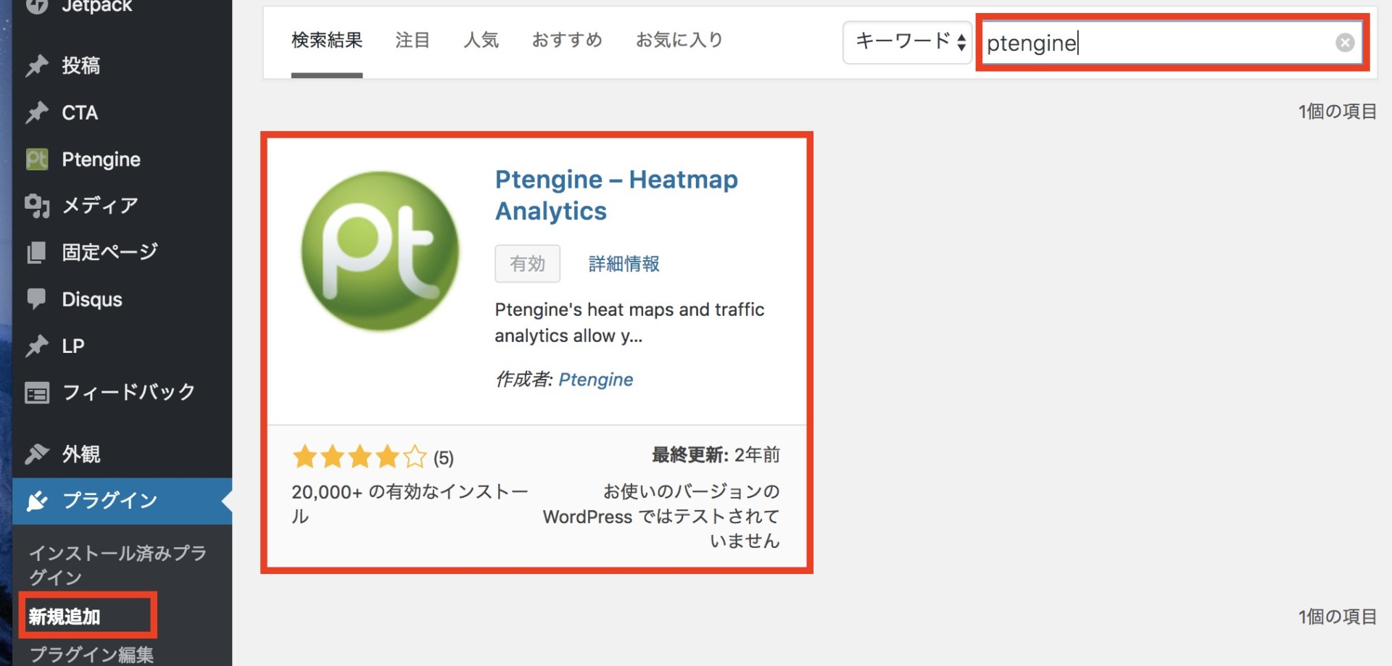Clear the search field with the X icon
This screenshot has height=666, width=1392.
(1346, 42)
